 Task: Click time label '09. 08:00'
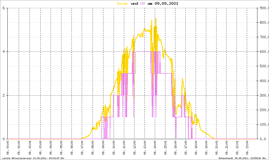tap(93, 148)
